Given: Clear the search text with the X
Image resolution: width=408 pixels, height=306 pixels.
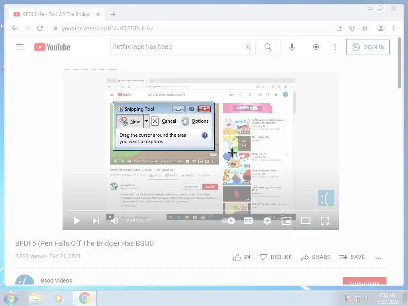Looking at the screenshot, I should 248,47.
